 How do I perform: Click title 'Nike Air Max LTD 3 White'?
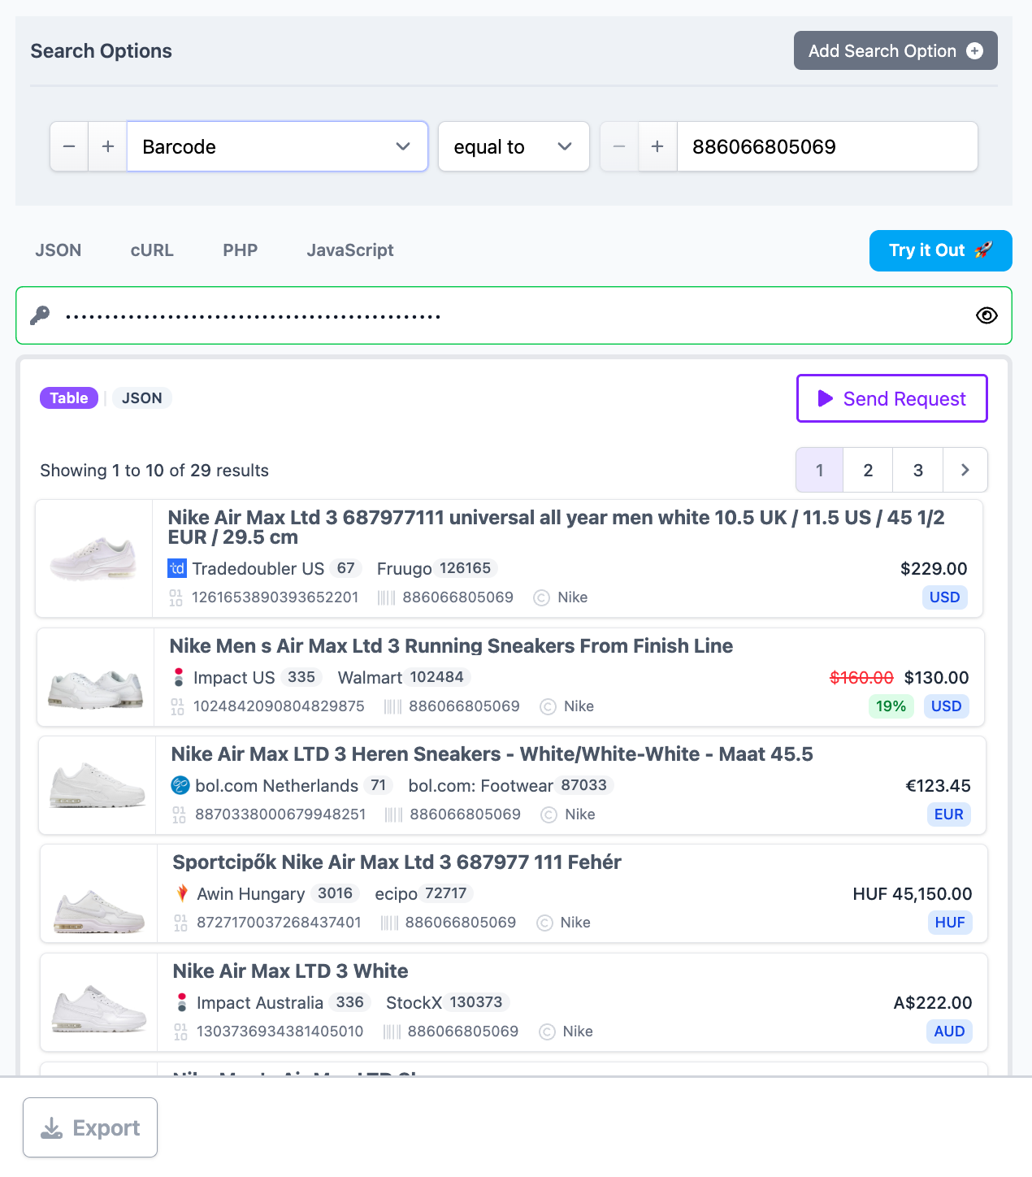pos(290,971)
